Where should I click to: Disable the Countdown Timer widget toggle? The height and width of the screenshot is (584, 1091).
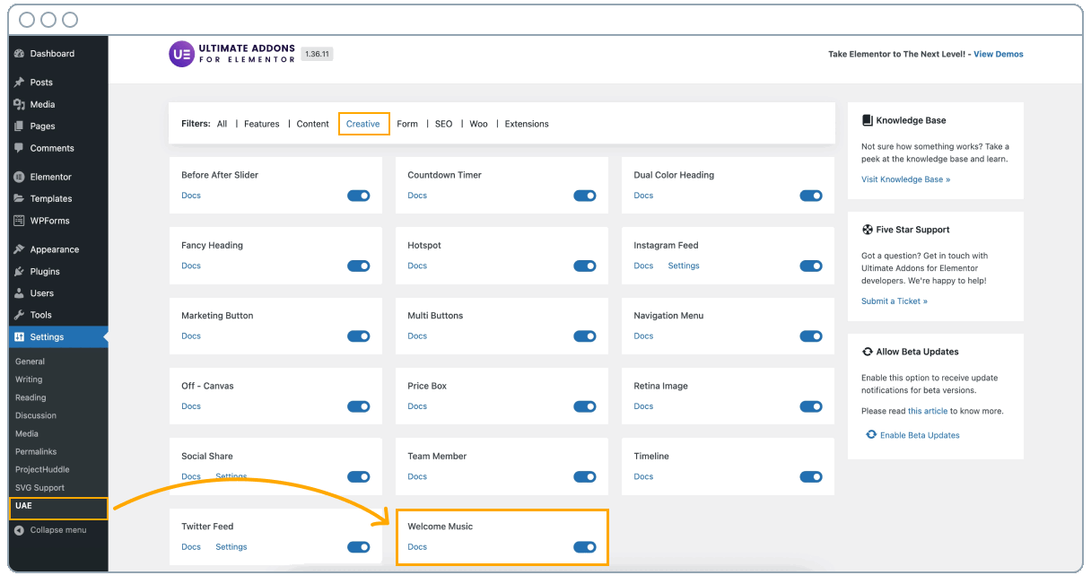click(x=585, y=196)
